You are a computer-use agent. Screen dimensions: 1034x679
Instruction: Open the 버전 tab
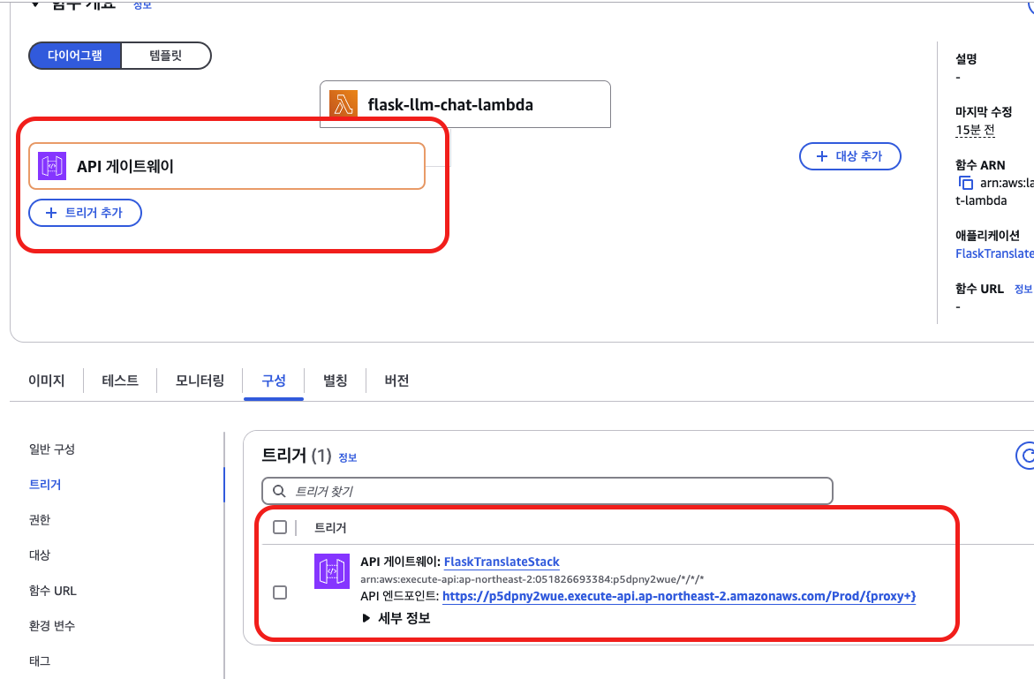[396, 381]
